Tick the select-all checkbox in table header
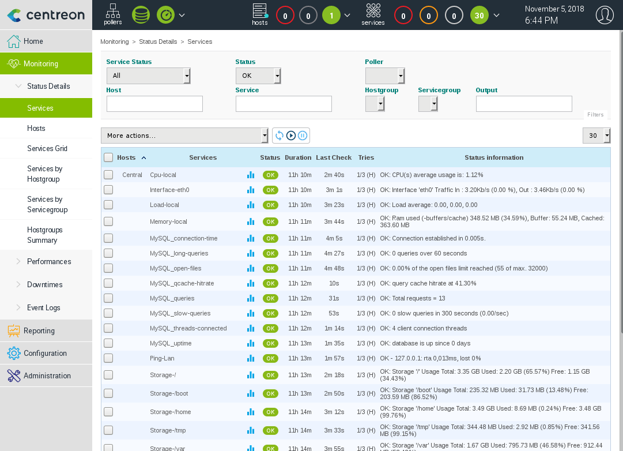The height and width of the screenshot is (451, 623). [x=108, y=157]
